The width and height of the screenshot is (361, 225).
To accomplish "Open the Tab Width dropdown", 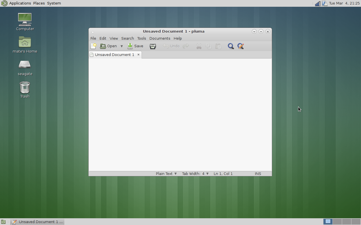I will [x=195, y=174].
